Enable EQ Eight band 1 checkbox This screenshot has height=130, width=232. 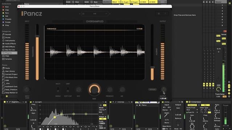40,129
